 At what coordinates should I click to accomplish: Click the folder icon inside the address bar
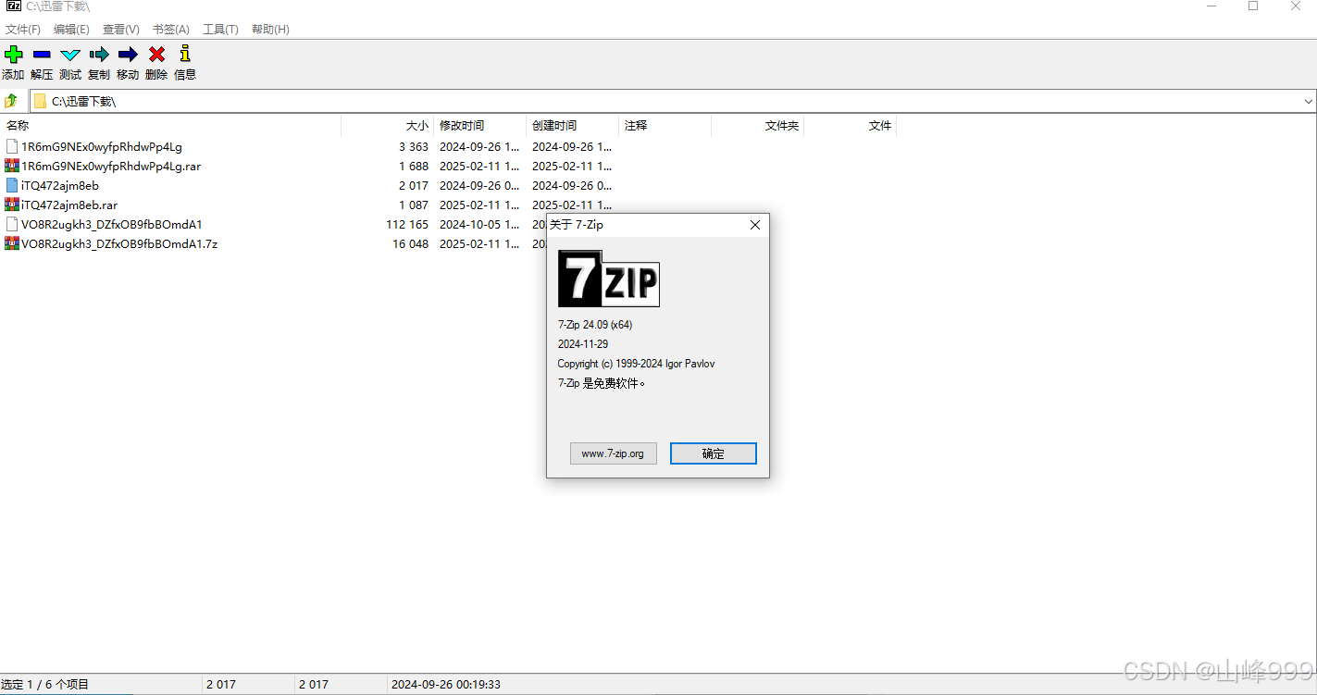pyautogui.click(x=41, y=101)
